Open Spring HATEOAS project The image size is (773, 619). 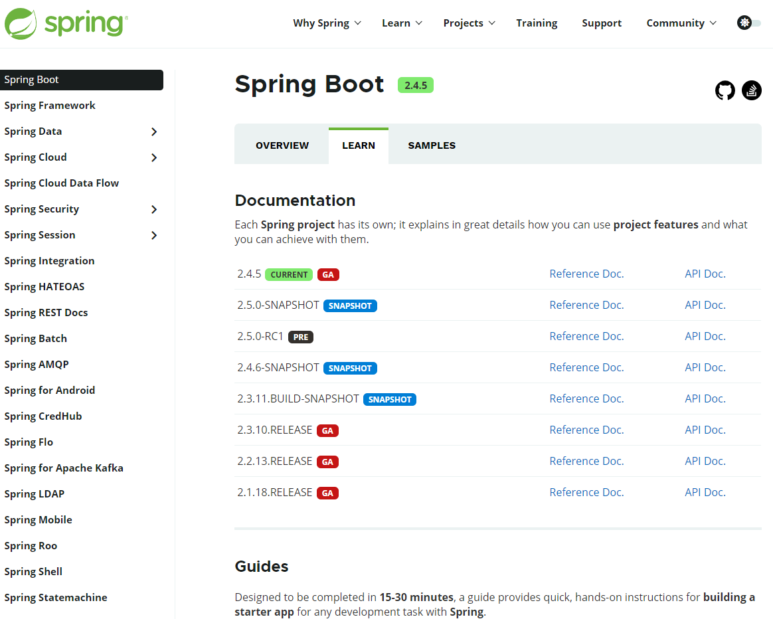(x=44, y=286)
